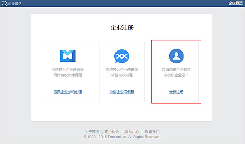Viewport: 245px width, 144px height.
Task: Click 全新注册 to register anew
Action: pyautogui.click(x=176, y=92)
